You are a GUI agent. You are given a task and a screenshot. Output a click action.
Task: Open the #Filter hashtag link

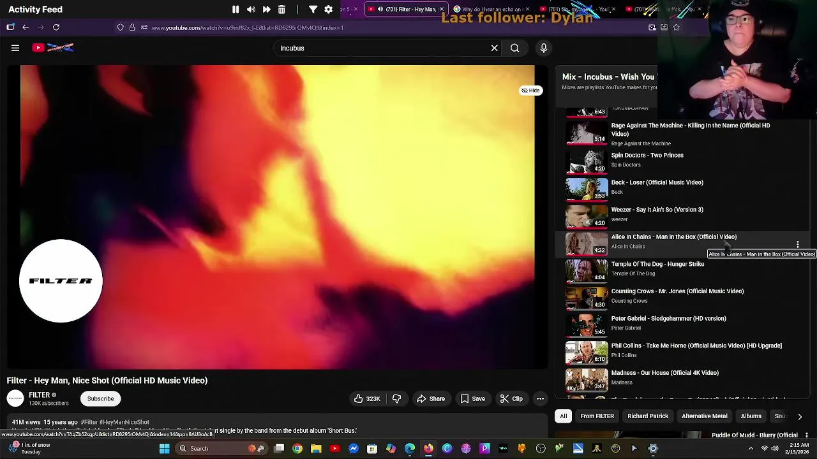(89, 422)
